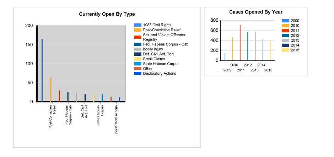This screenshot has height=157, width=334.
Task: Select the 2014 bar in Cases Opened chart
Action: [263, 50]
